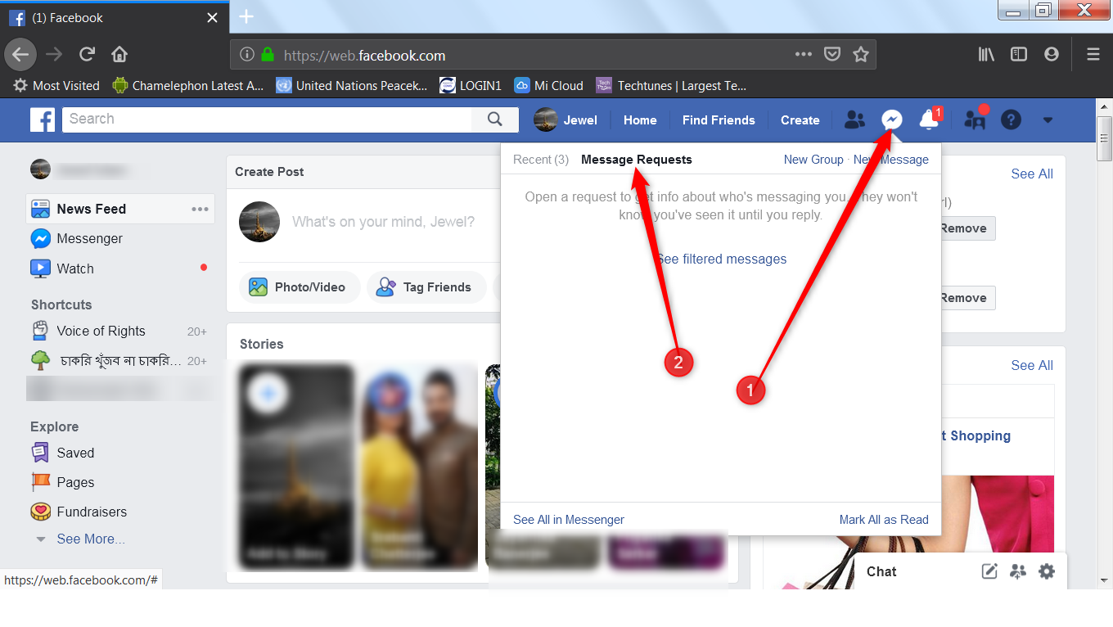1113x627 pixels.
Task: Open News Feed options ellipsis
Action: point(201,209)
